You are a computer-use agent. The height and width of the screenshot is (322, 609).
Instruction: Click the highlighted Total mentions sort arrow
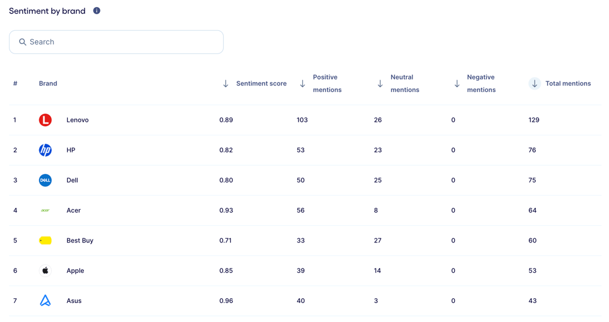pos(535,83)
